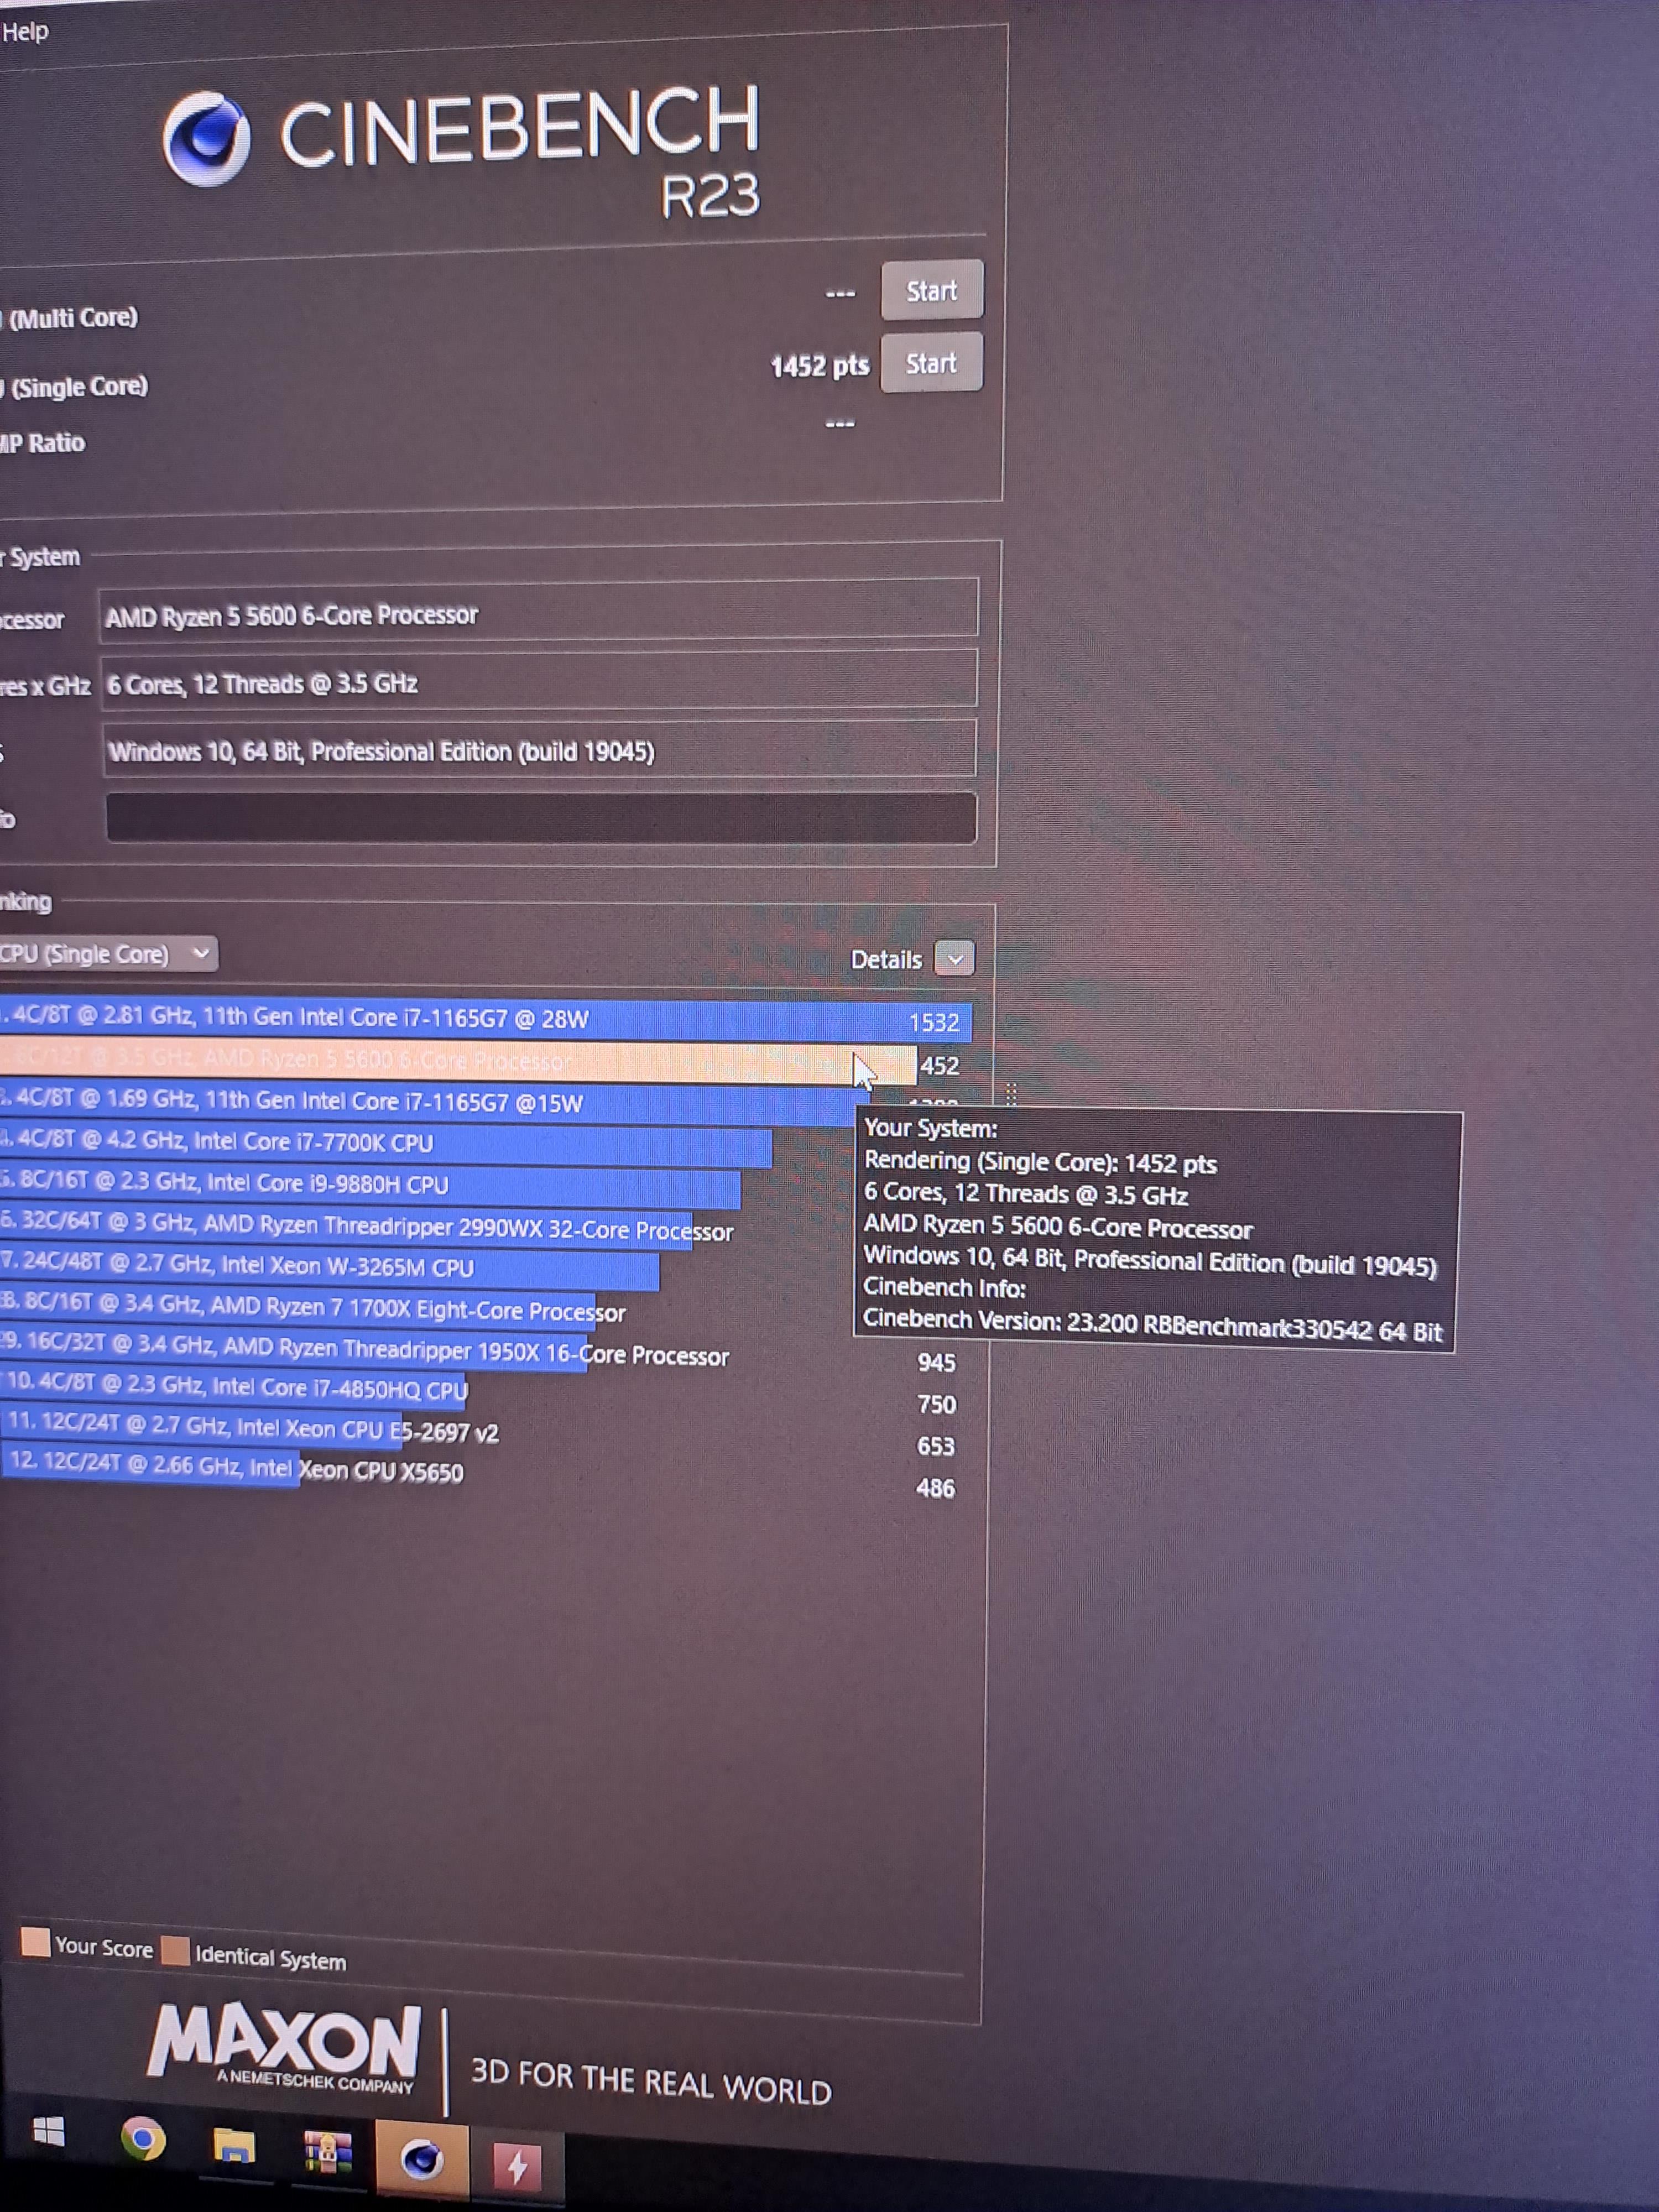Click the (Single Core) label
Viewport: 1659px width, 2212px height.
tap(79, 387)
